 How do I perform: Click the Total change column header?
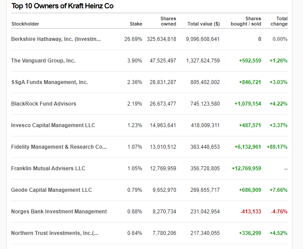coord(279,21)
